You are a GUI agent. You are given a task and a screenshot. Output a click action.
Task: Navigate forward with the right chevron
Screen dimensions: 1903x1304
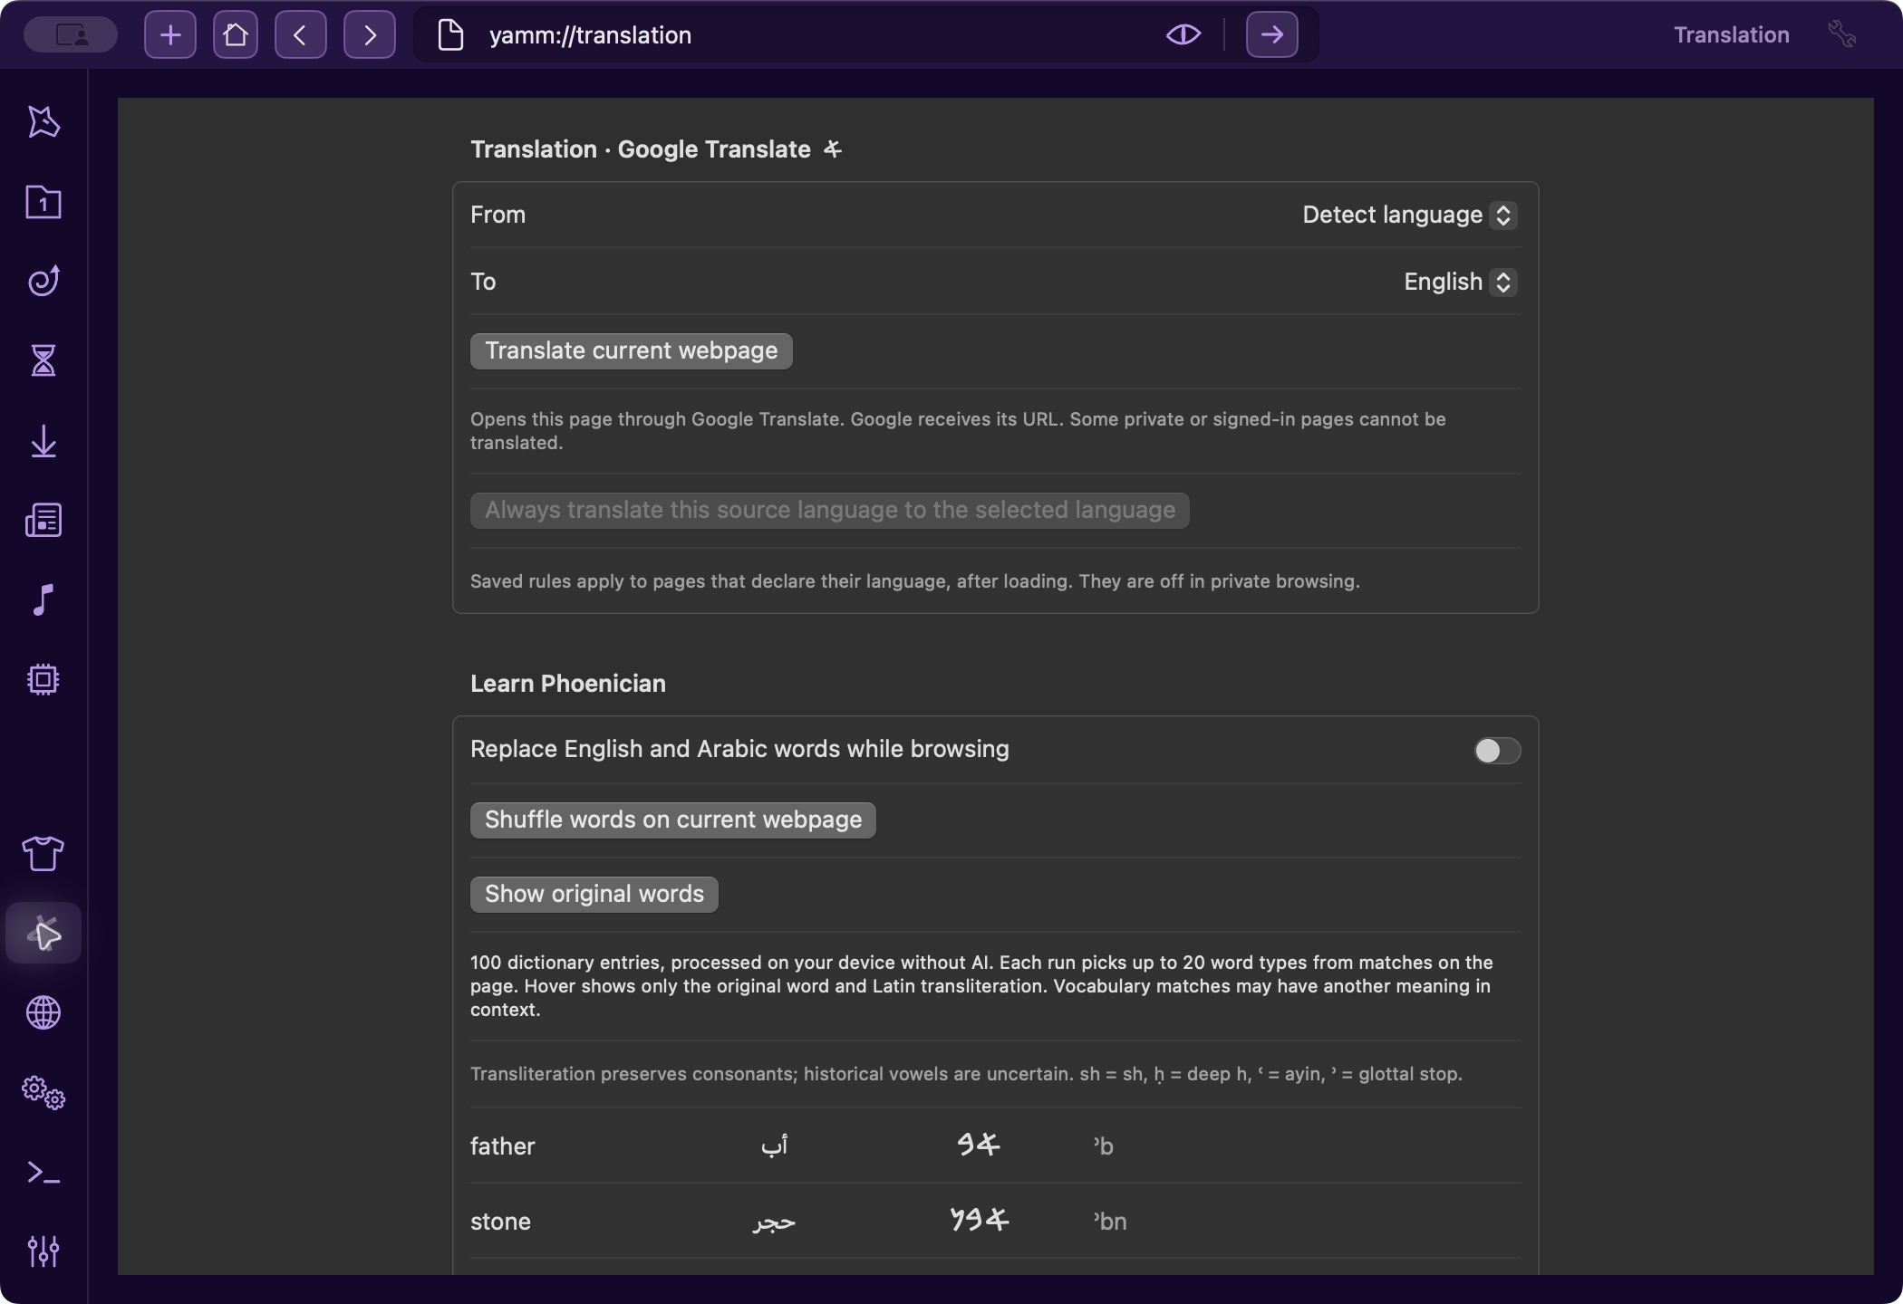click(370, 35)
